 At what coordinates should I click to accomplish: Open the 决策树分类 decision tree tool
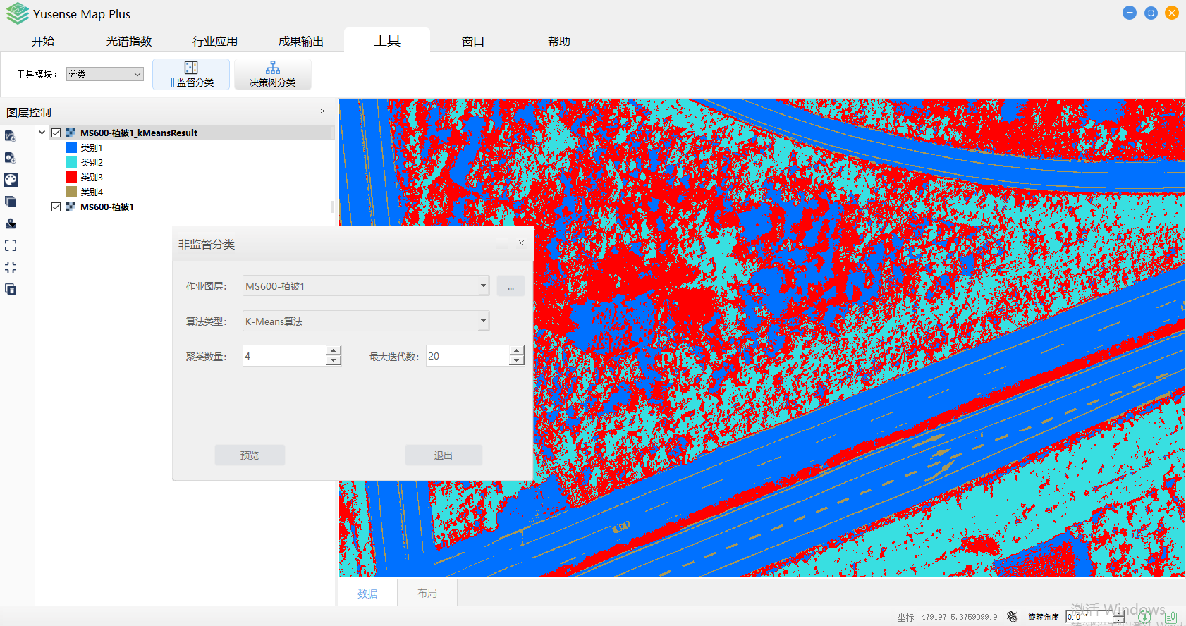point(272,74)
